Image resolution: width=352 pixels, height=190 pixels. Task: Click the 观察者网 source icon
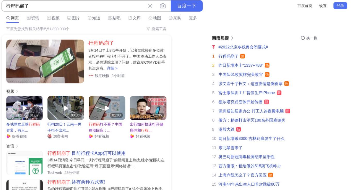click(50, 136)
